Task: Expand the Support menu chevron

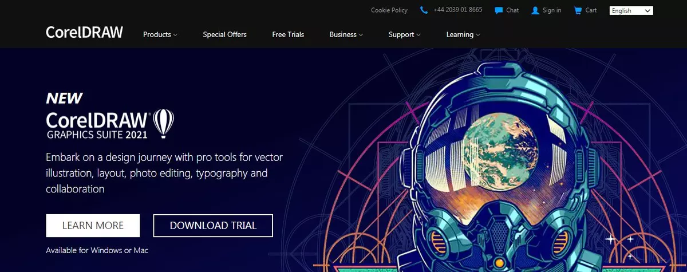Action: (x=418, y=35)
